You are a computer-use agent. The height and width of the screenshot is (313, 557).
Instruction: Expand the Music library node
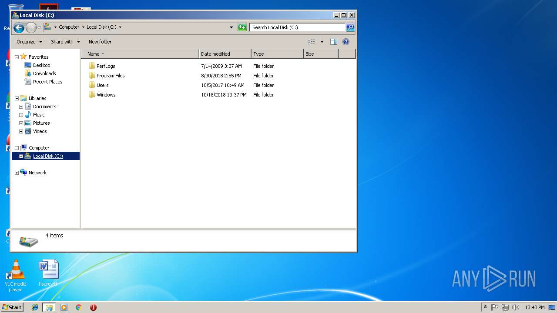(21, 115)
